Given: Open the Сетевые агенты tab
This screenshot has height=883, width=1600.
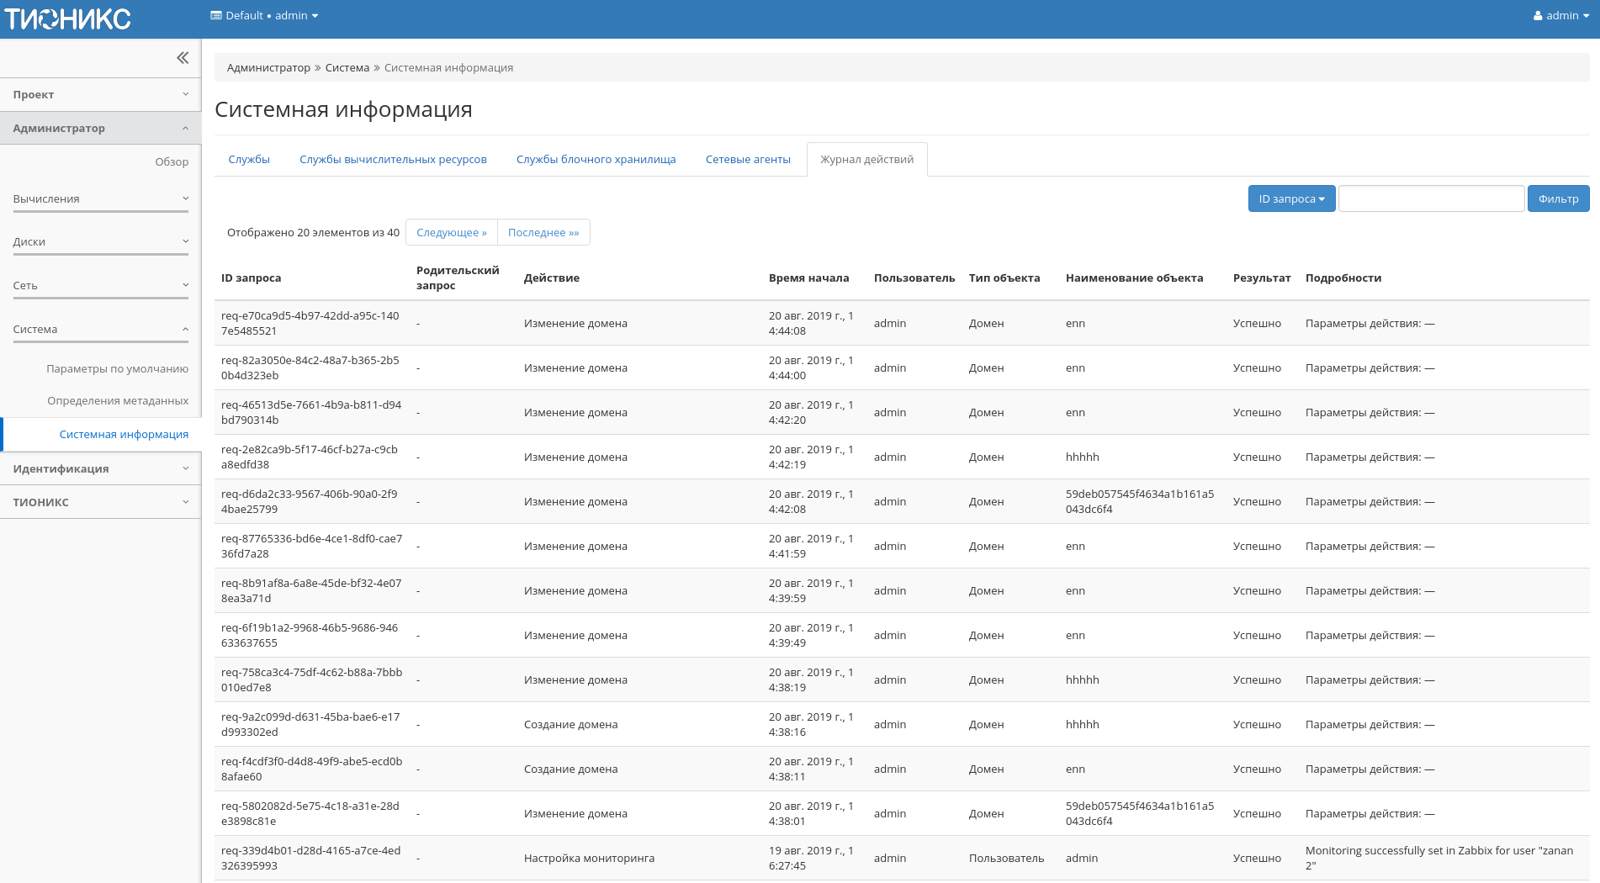Looking at the screenshot, I should pos(748,160).
